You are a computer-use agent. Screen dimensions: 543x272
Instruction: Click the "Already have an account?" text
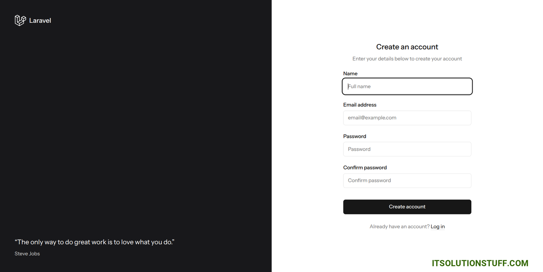tap(399, 227)
